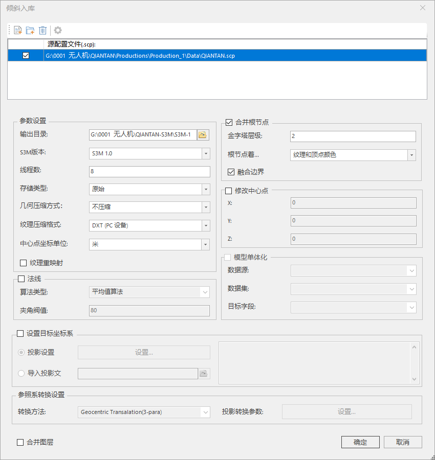
Task: Close the 倾斜入库 dialog
Action: [423, 8]
